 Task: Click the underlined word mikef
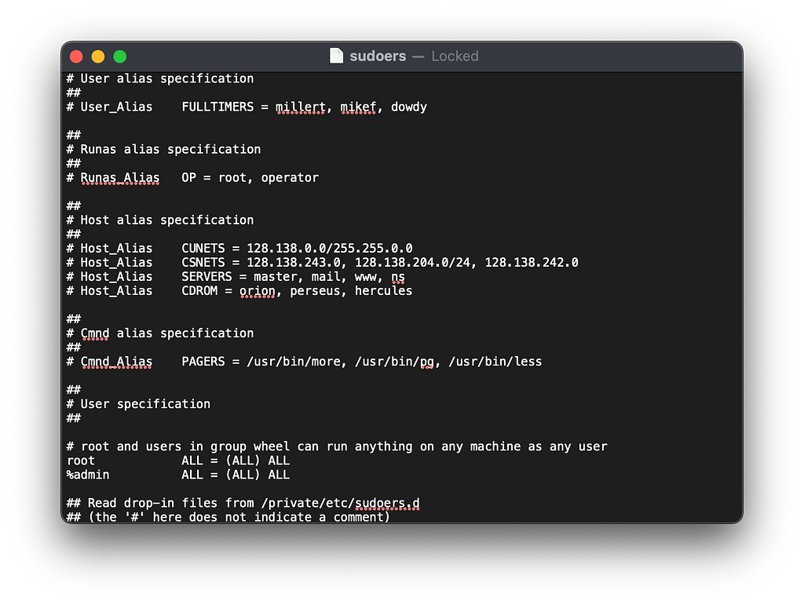358,107
